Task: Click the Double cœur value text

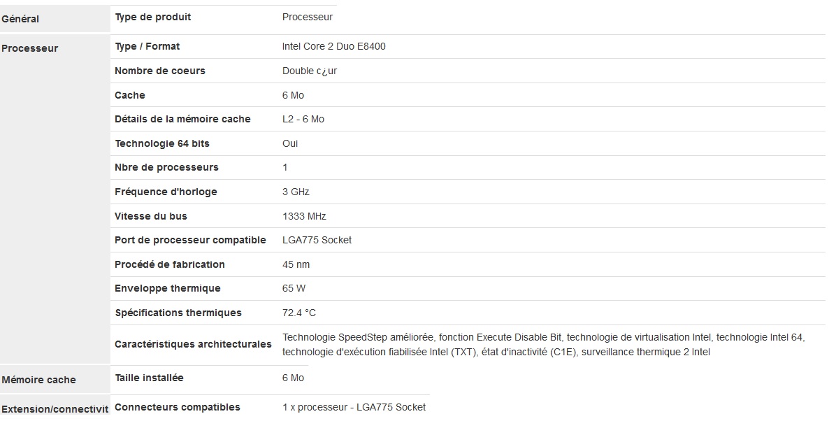Action: pyautogui.click(x=310, y=71)
